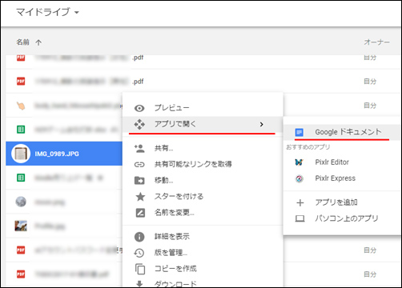
Task: Click the folder-move icon beside 移動
Action: pyautogui.click(x=139, y=181)
